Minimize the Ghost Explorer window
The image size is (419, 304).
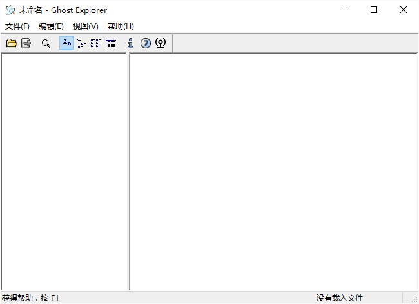coord(345,10)
